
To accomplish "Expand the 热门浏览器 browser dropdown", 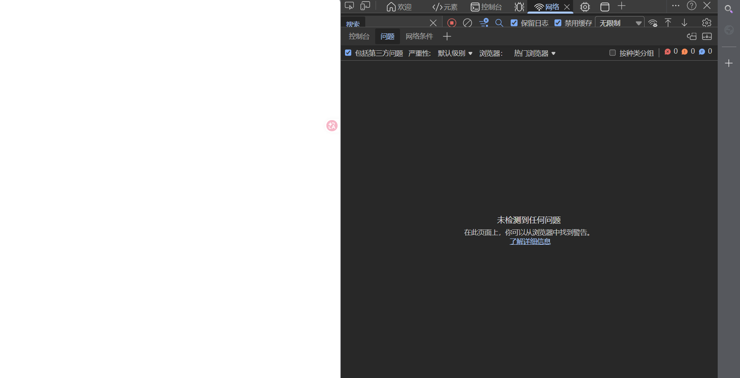I will coord(534,53).
